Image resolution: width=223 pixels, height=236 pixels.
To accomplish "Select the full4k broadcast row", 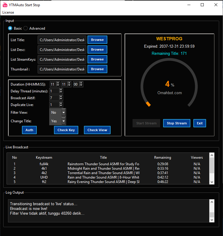I will [108, 164].
